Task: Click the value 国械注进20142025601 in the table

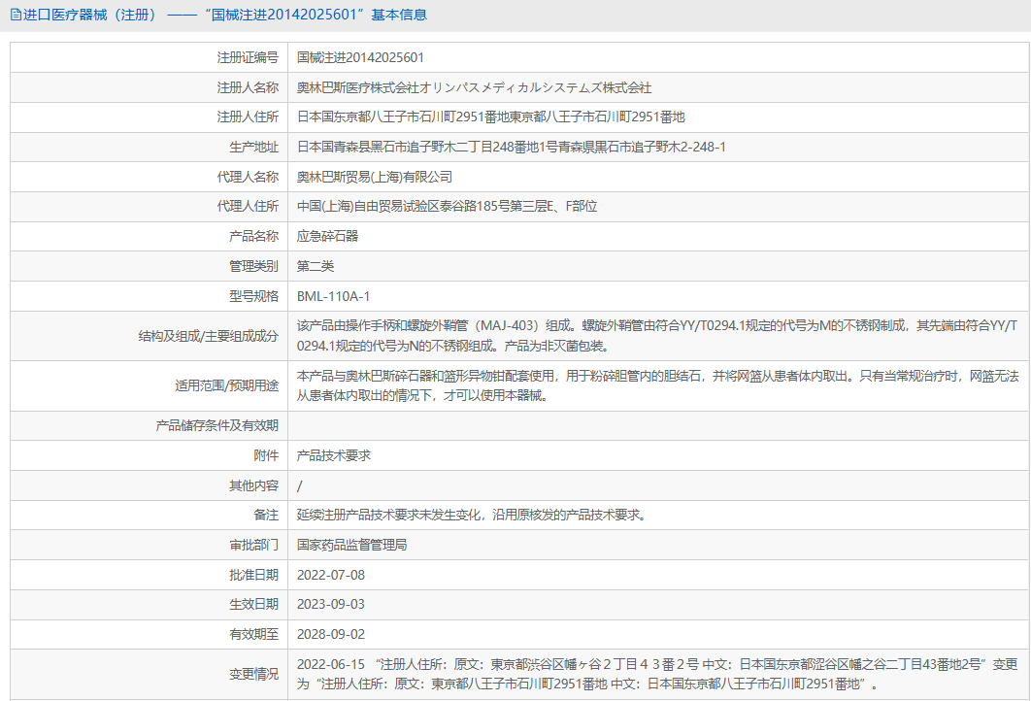Action: pyautogui.click(x=360, y=58)
